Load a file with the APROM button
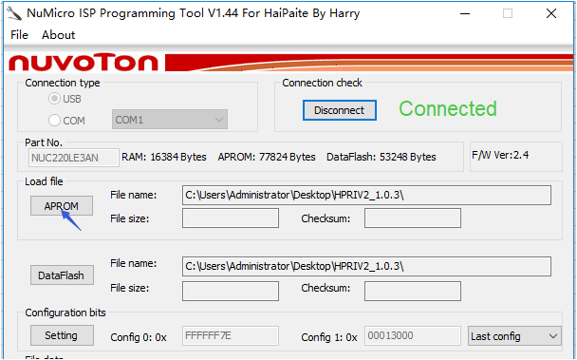The image size is (577, 360). pos(62,205)
